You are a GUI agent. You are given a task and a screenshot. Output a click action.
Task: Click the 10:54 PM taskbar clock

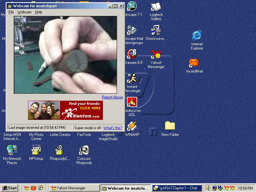[x=245, y=188]
